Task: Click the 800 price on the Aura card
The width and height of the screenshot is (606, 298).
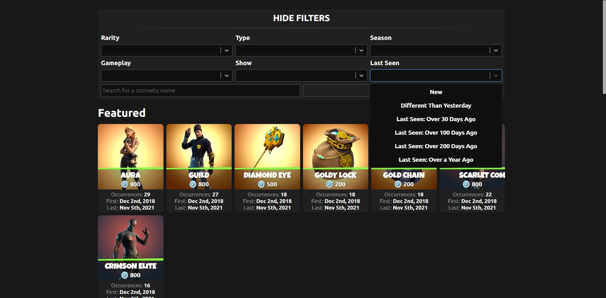Action: tap(135, 184)
